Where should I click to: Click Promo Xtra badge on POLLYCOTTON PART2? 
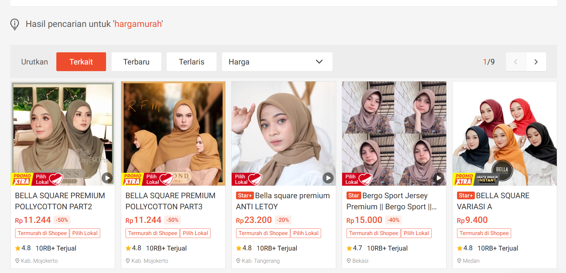click(21, 179)
